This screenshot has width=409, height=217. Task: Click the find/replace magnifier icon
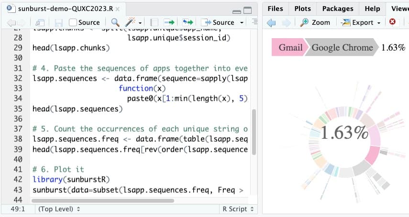(115, 22)
